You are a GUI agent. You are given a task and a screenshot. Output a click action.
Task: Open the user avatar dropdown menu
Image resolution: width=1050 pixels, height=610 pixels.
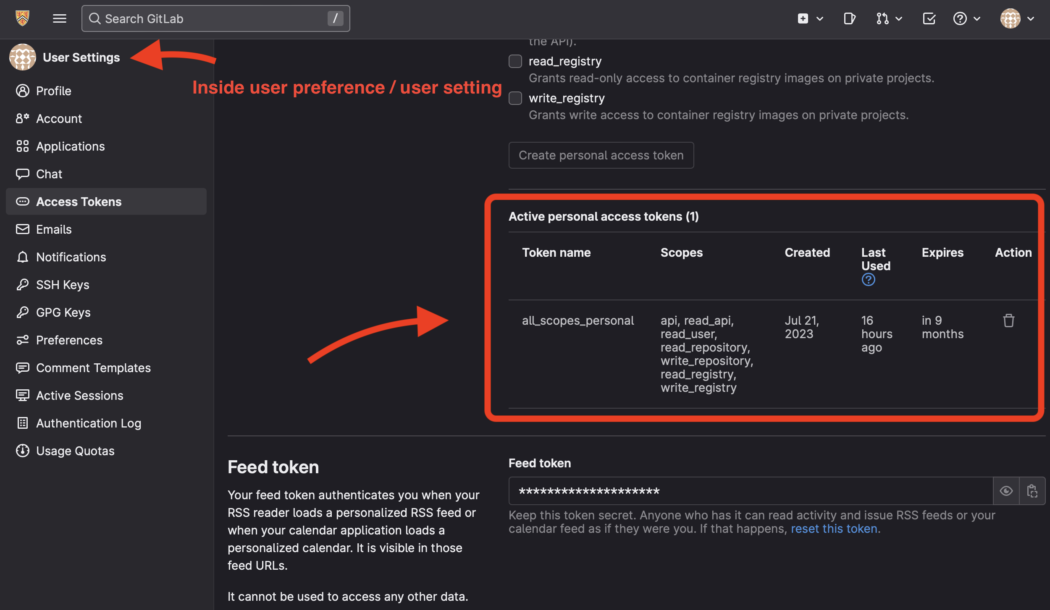tap(1011, 18)
